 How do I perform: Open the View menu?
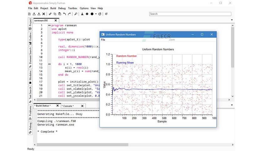coord(93,8)
